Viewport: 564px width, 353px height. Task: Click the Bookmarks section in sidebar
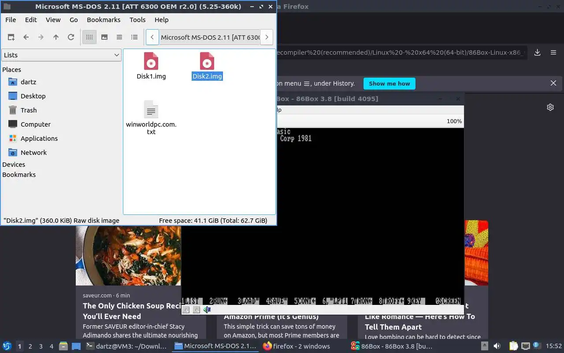tap(19, 175)
